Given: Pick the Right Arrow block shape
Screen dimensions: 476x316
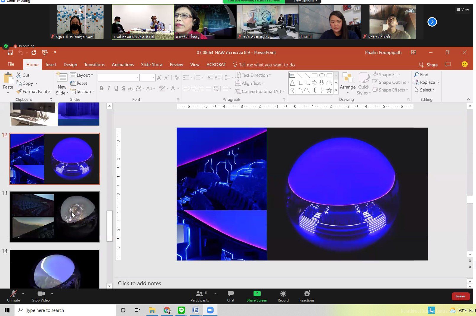Looking at the screenshot, I should (314, 83).
